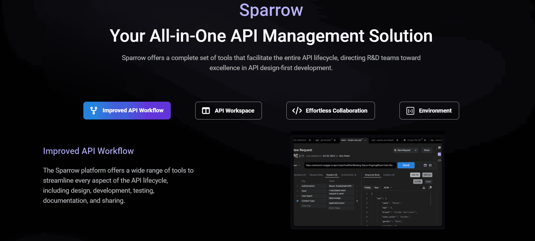
Task: Close the 'get all pets' request tab
Action: point(335,140)
